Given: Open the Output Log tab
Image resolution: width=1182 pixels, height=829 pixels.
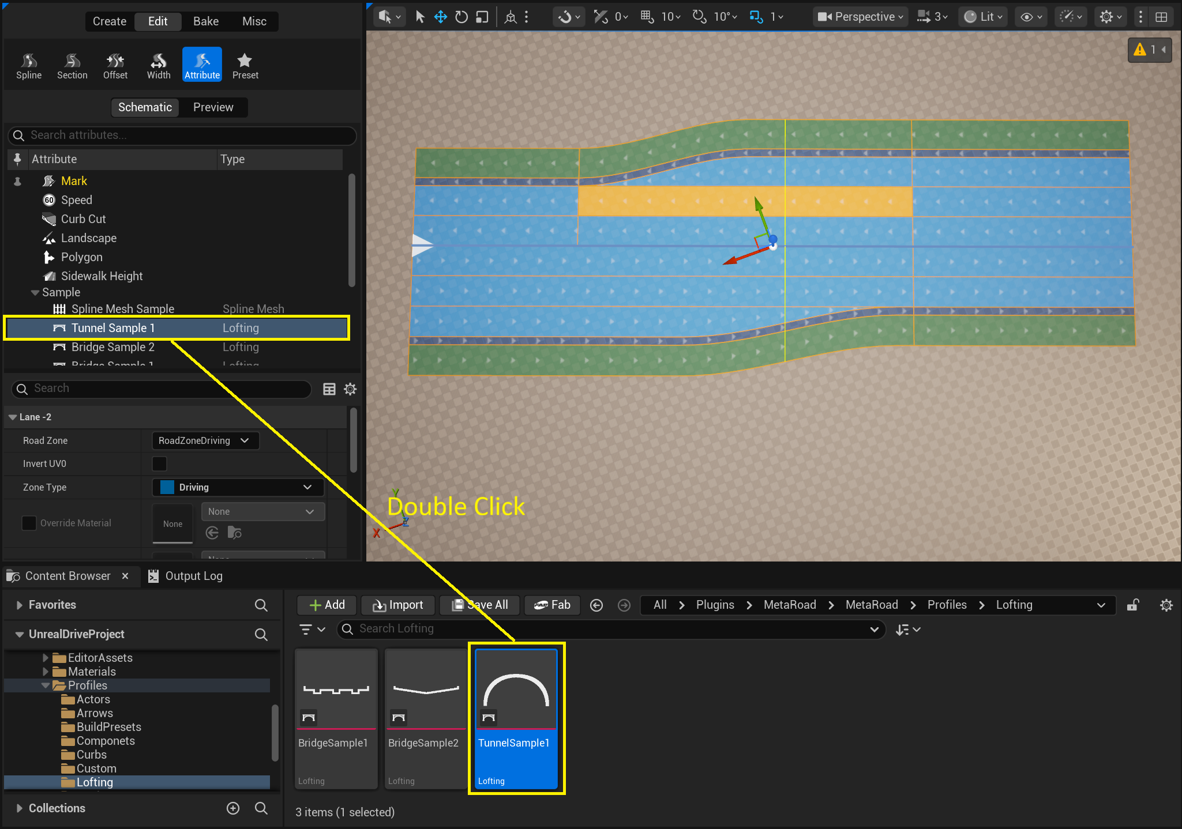Looking at the screenshot, I should (x=186, y=576).
